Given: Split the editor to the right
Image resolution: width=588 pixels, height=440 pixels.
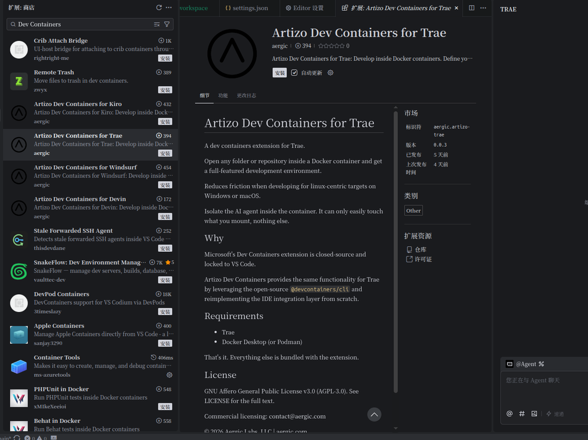Looking at the screenshot, I should [472, 8].
